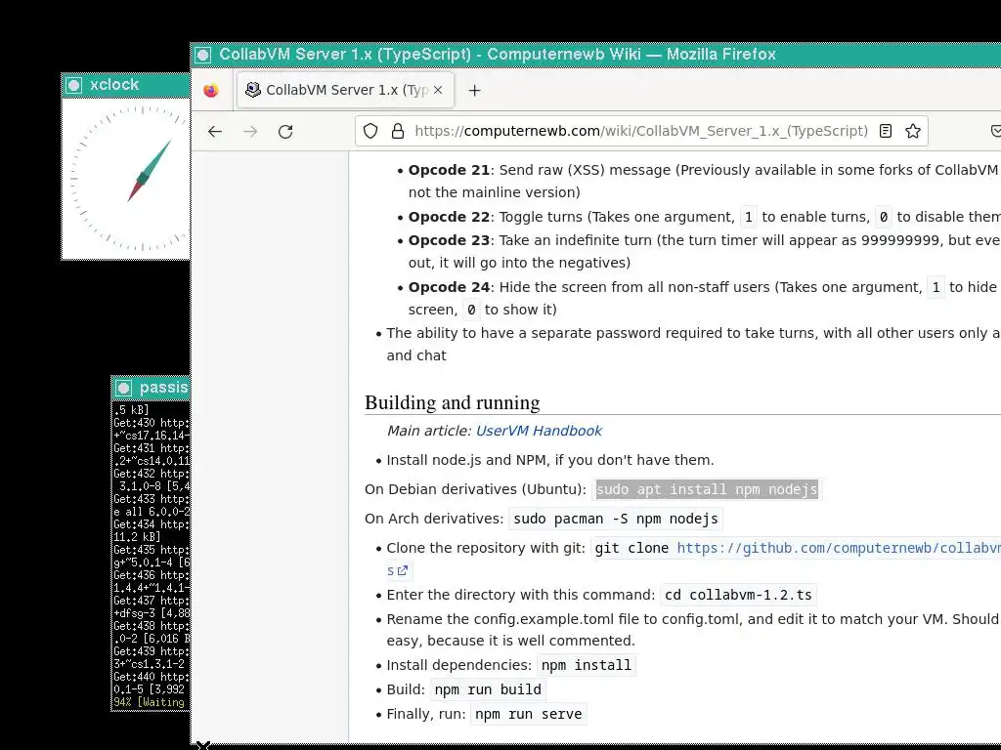Open the github collabvm repository link
Screen dimensions: 1001x750
pyautogui.click(x=838, y=548)
